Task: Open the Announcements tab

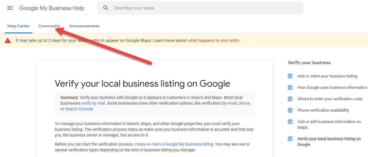Action: pos(84,26)
